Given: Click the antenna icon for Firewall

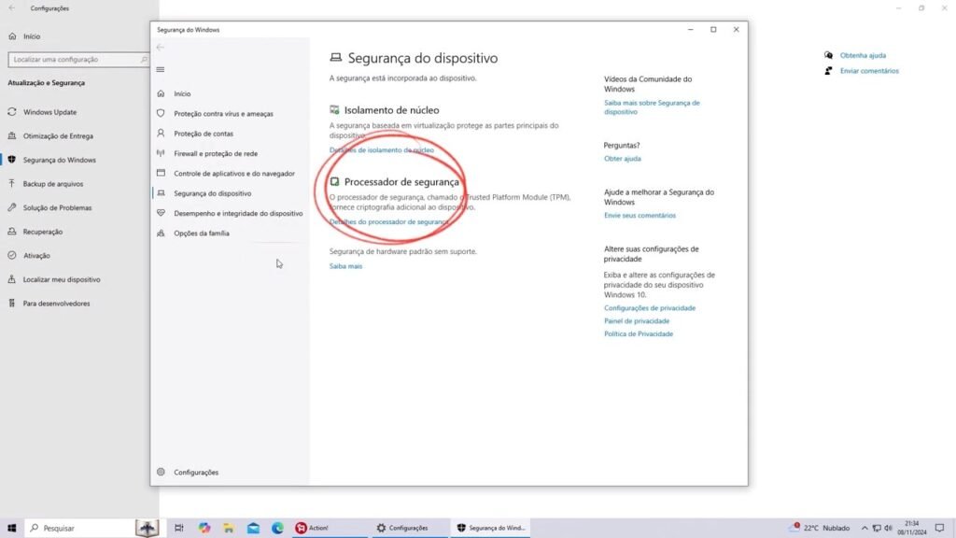Looking at the screenshot, I should (x=161, y=153).
